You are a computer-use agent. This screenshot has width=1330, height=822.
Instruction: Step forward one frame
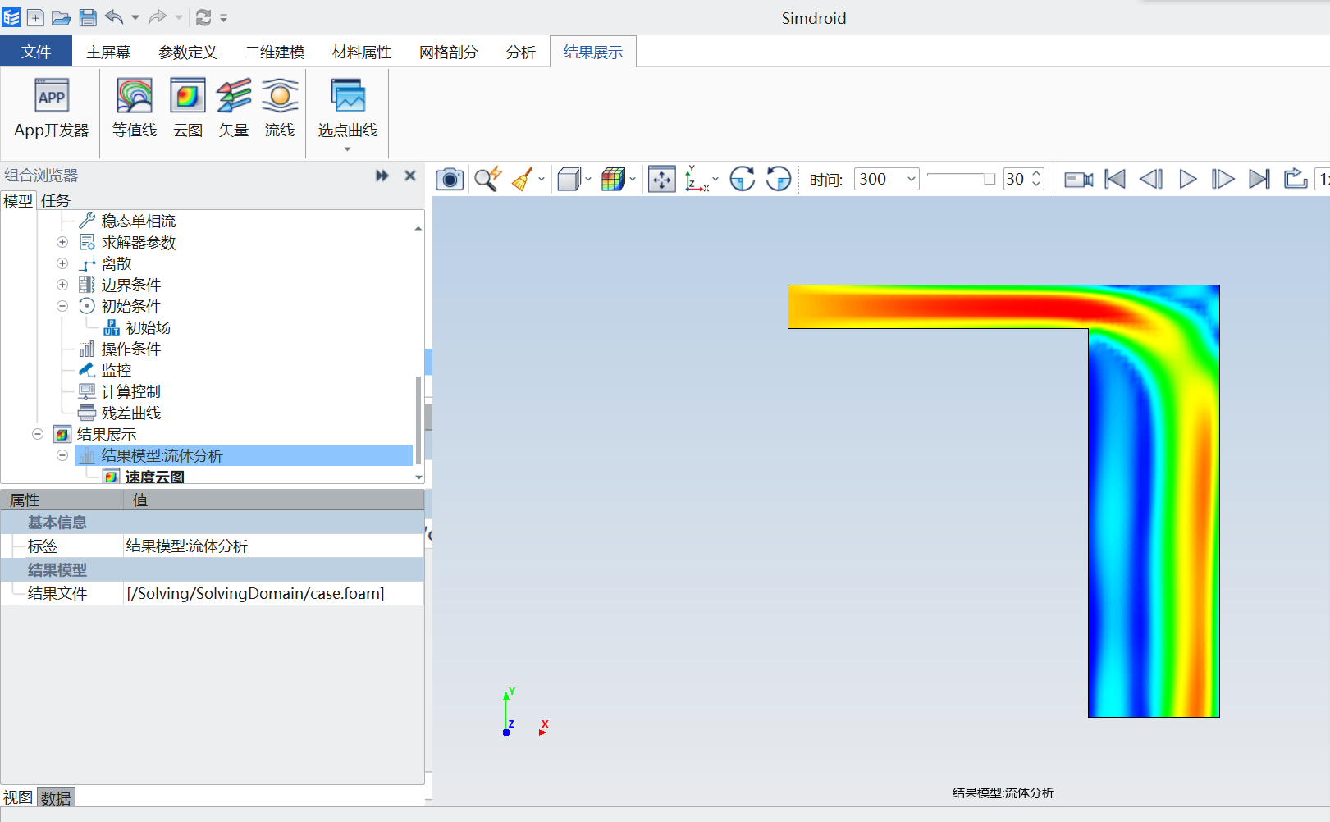[1223, 179]
